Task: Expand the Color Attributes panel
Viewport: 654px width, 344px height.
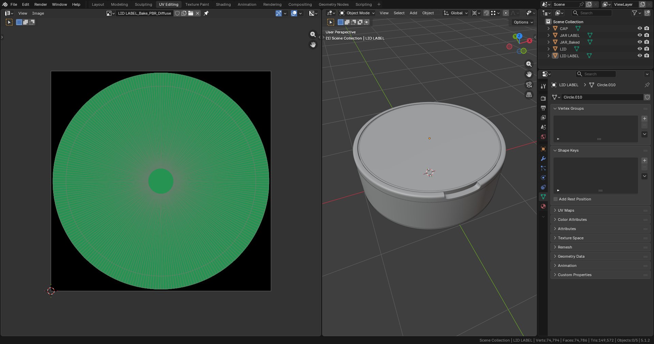Action: coord(600,220)
